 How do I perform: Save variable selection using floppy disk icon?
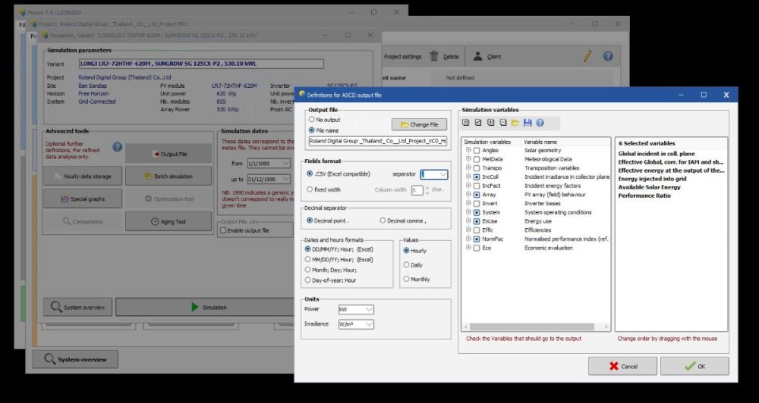tap(527, 123)
